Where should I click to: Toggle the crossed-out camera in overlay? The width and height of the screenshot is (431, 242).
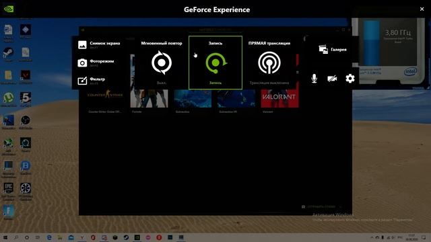[332, 79]
